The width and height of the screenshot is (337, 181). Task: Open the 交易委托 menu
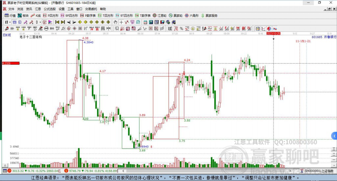click(x=91, y=9)
